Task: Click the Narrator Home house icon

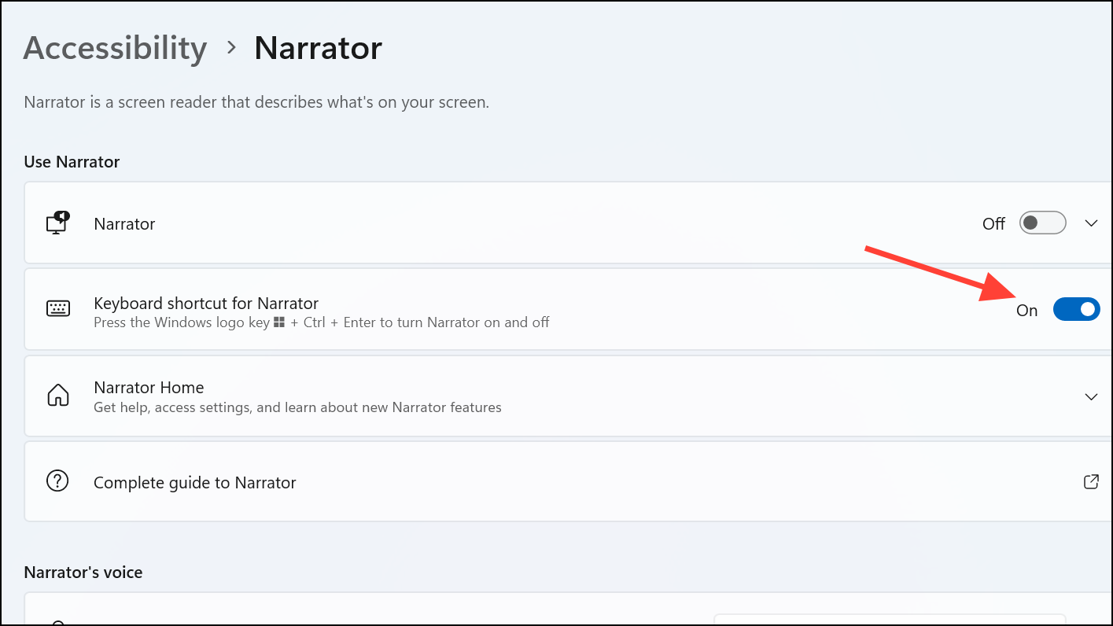Action: pos(58,396)
